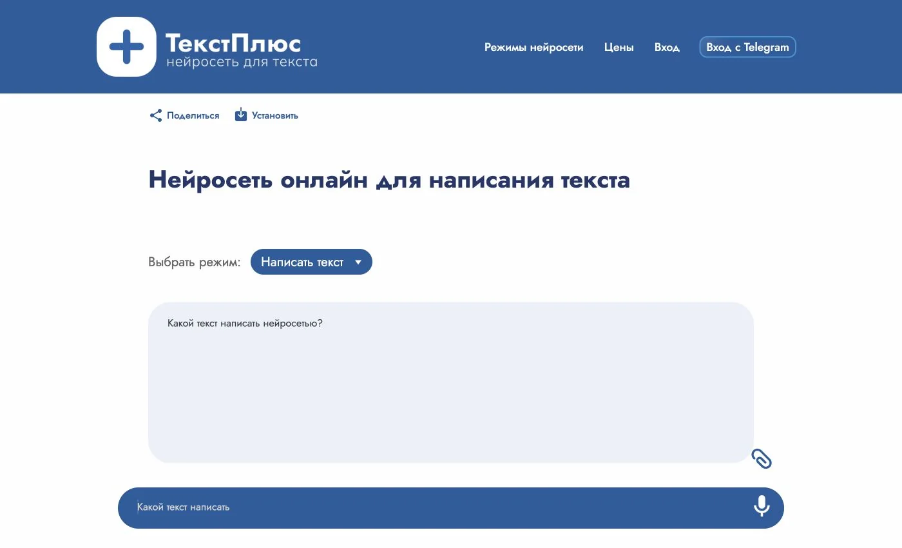Screen dimensions: 902x548
Task: Click the ТекстПлюс brand name
Action: point(233,43)
